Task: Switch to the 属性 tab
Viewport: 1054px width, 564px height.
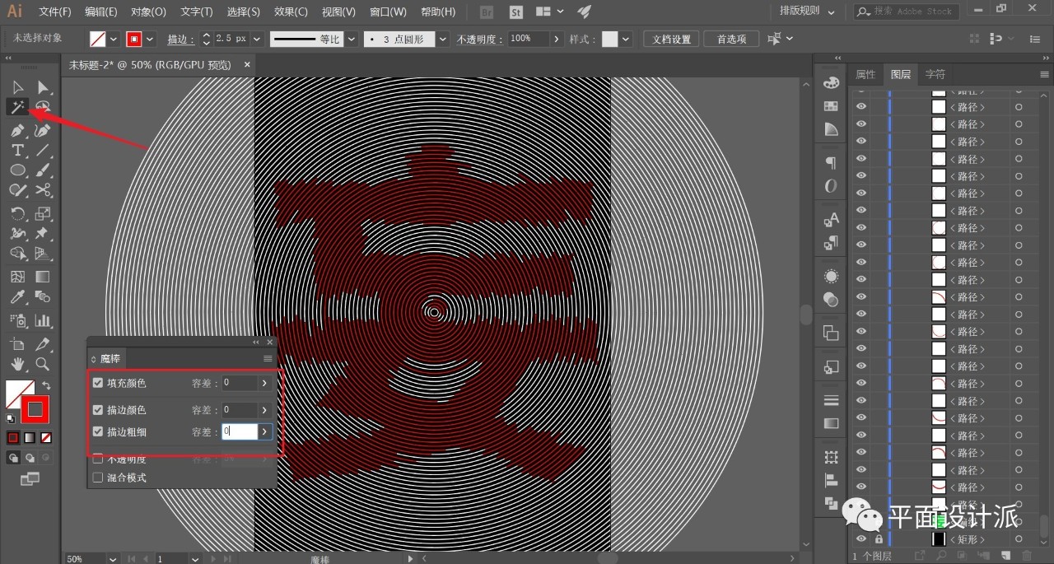Action: click(x=865, y=74)
